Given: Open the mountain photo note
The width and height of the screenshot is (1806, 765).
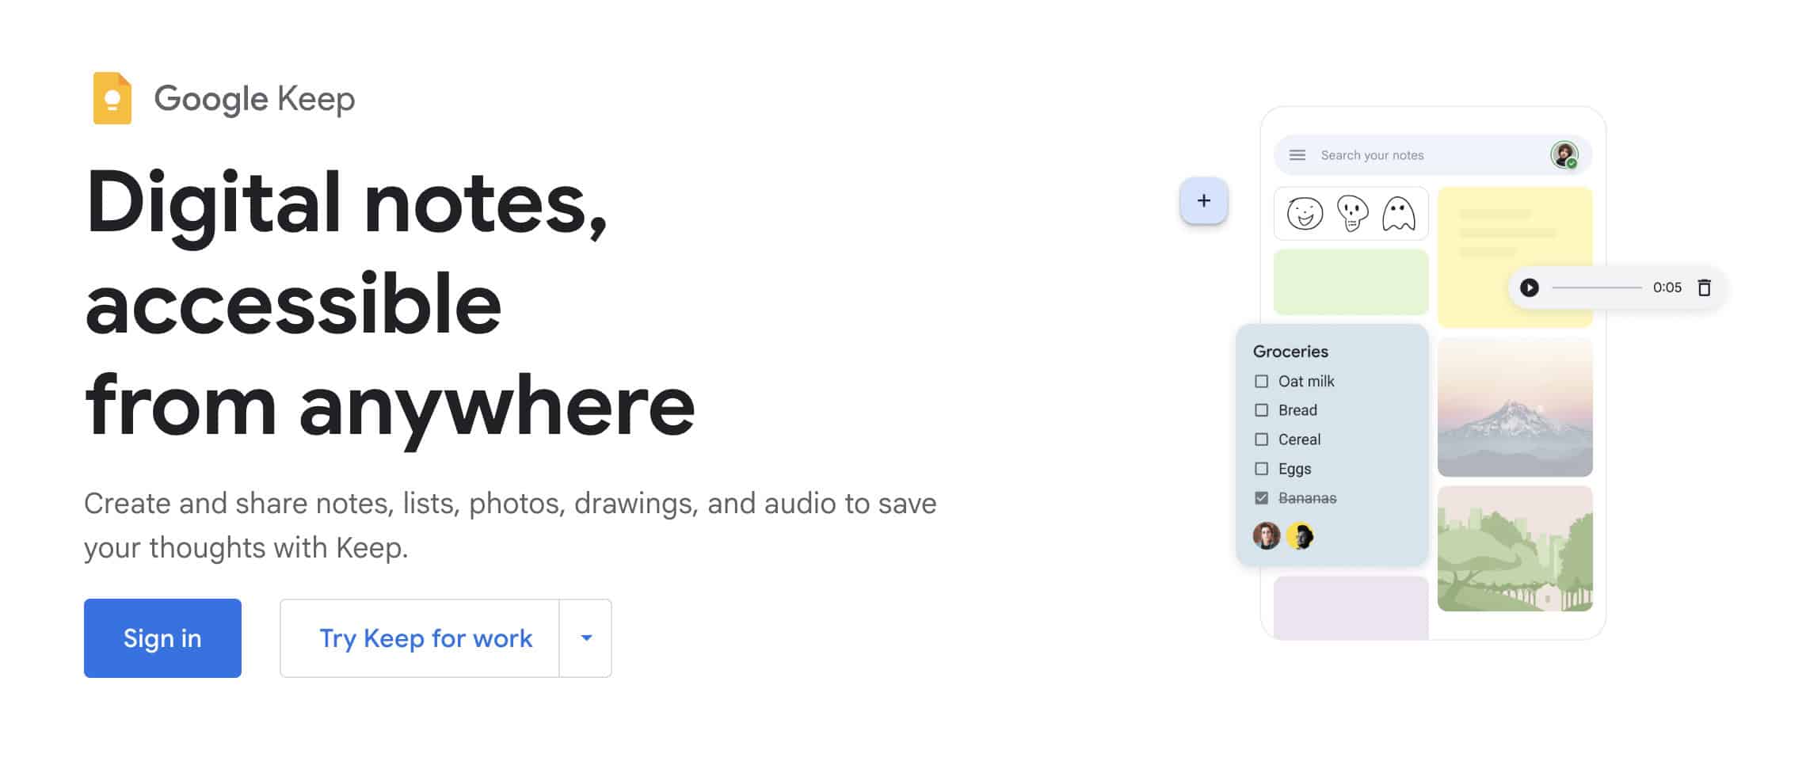Looking at the screenshot, I should tap(1515, 407).
